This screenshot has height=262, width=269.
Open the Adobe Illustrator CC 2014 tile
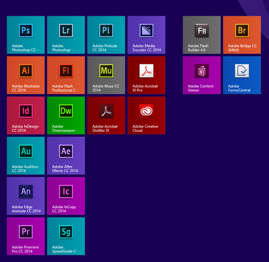coord(26,75)
